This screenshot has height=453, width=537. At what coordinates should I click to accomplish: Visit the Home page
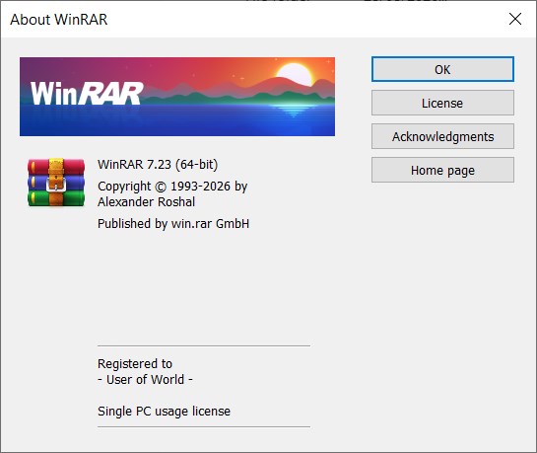[442, 170]
